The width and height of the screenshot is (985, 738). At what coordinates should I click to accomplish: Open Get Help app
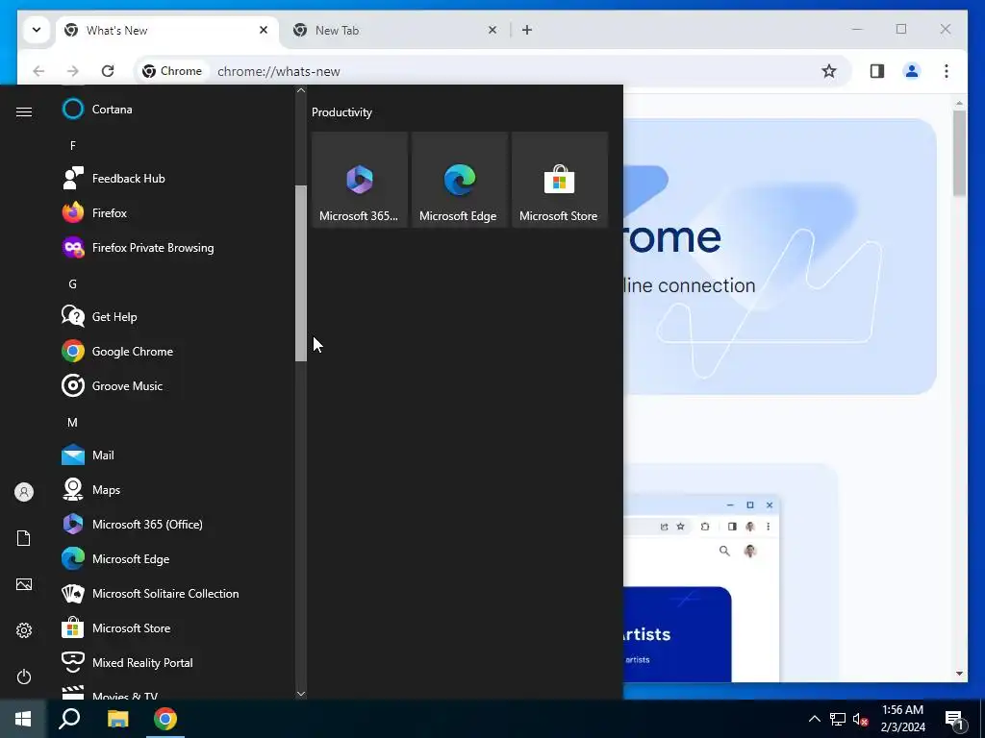pos(176,316)
